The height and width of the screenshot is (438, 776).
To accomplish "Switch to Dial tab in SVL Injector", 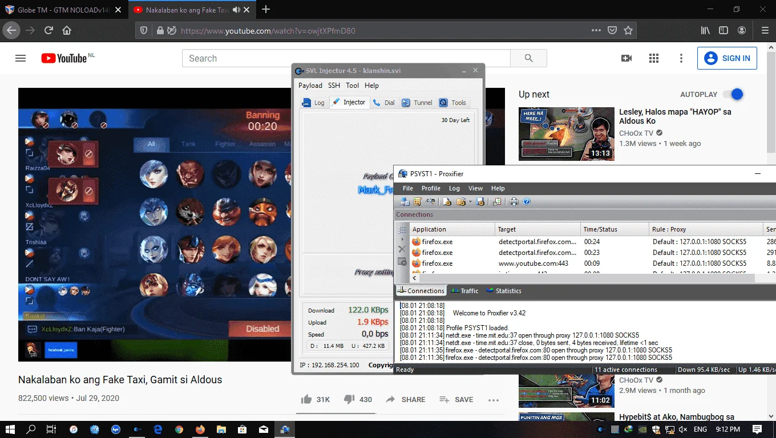I will point(383,103).
